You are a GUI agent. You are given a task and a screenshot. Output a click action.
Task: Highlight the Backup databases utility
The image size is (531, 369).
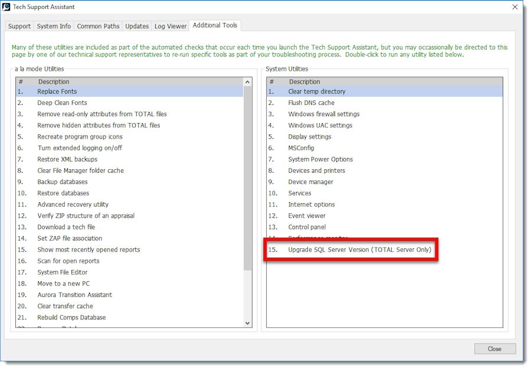point(129,182)
